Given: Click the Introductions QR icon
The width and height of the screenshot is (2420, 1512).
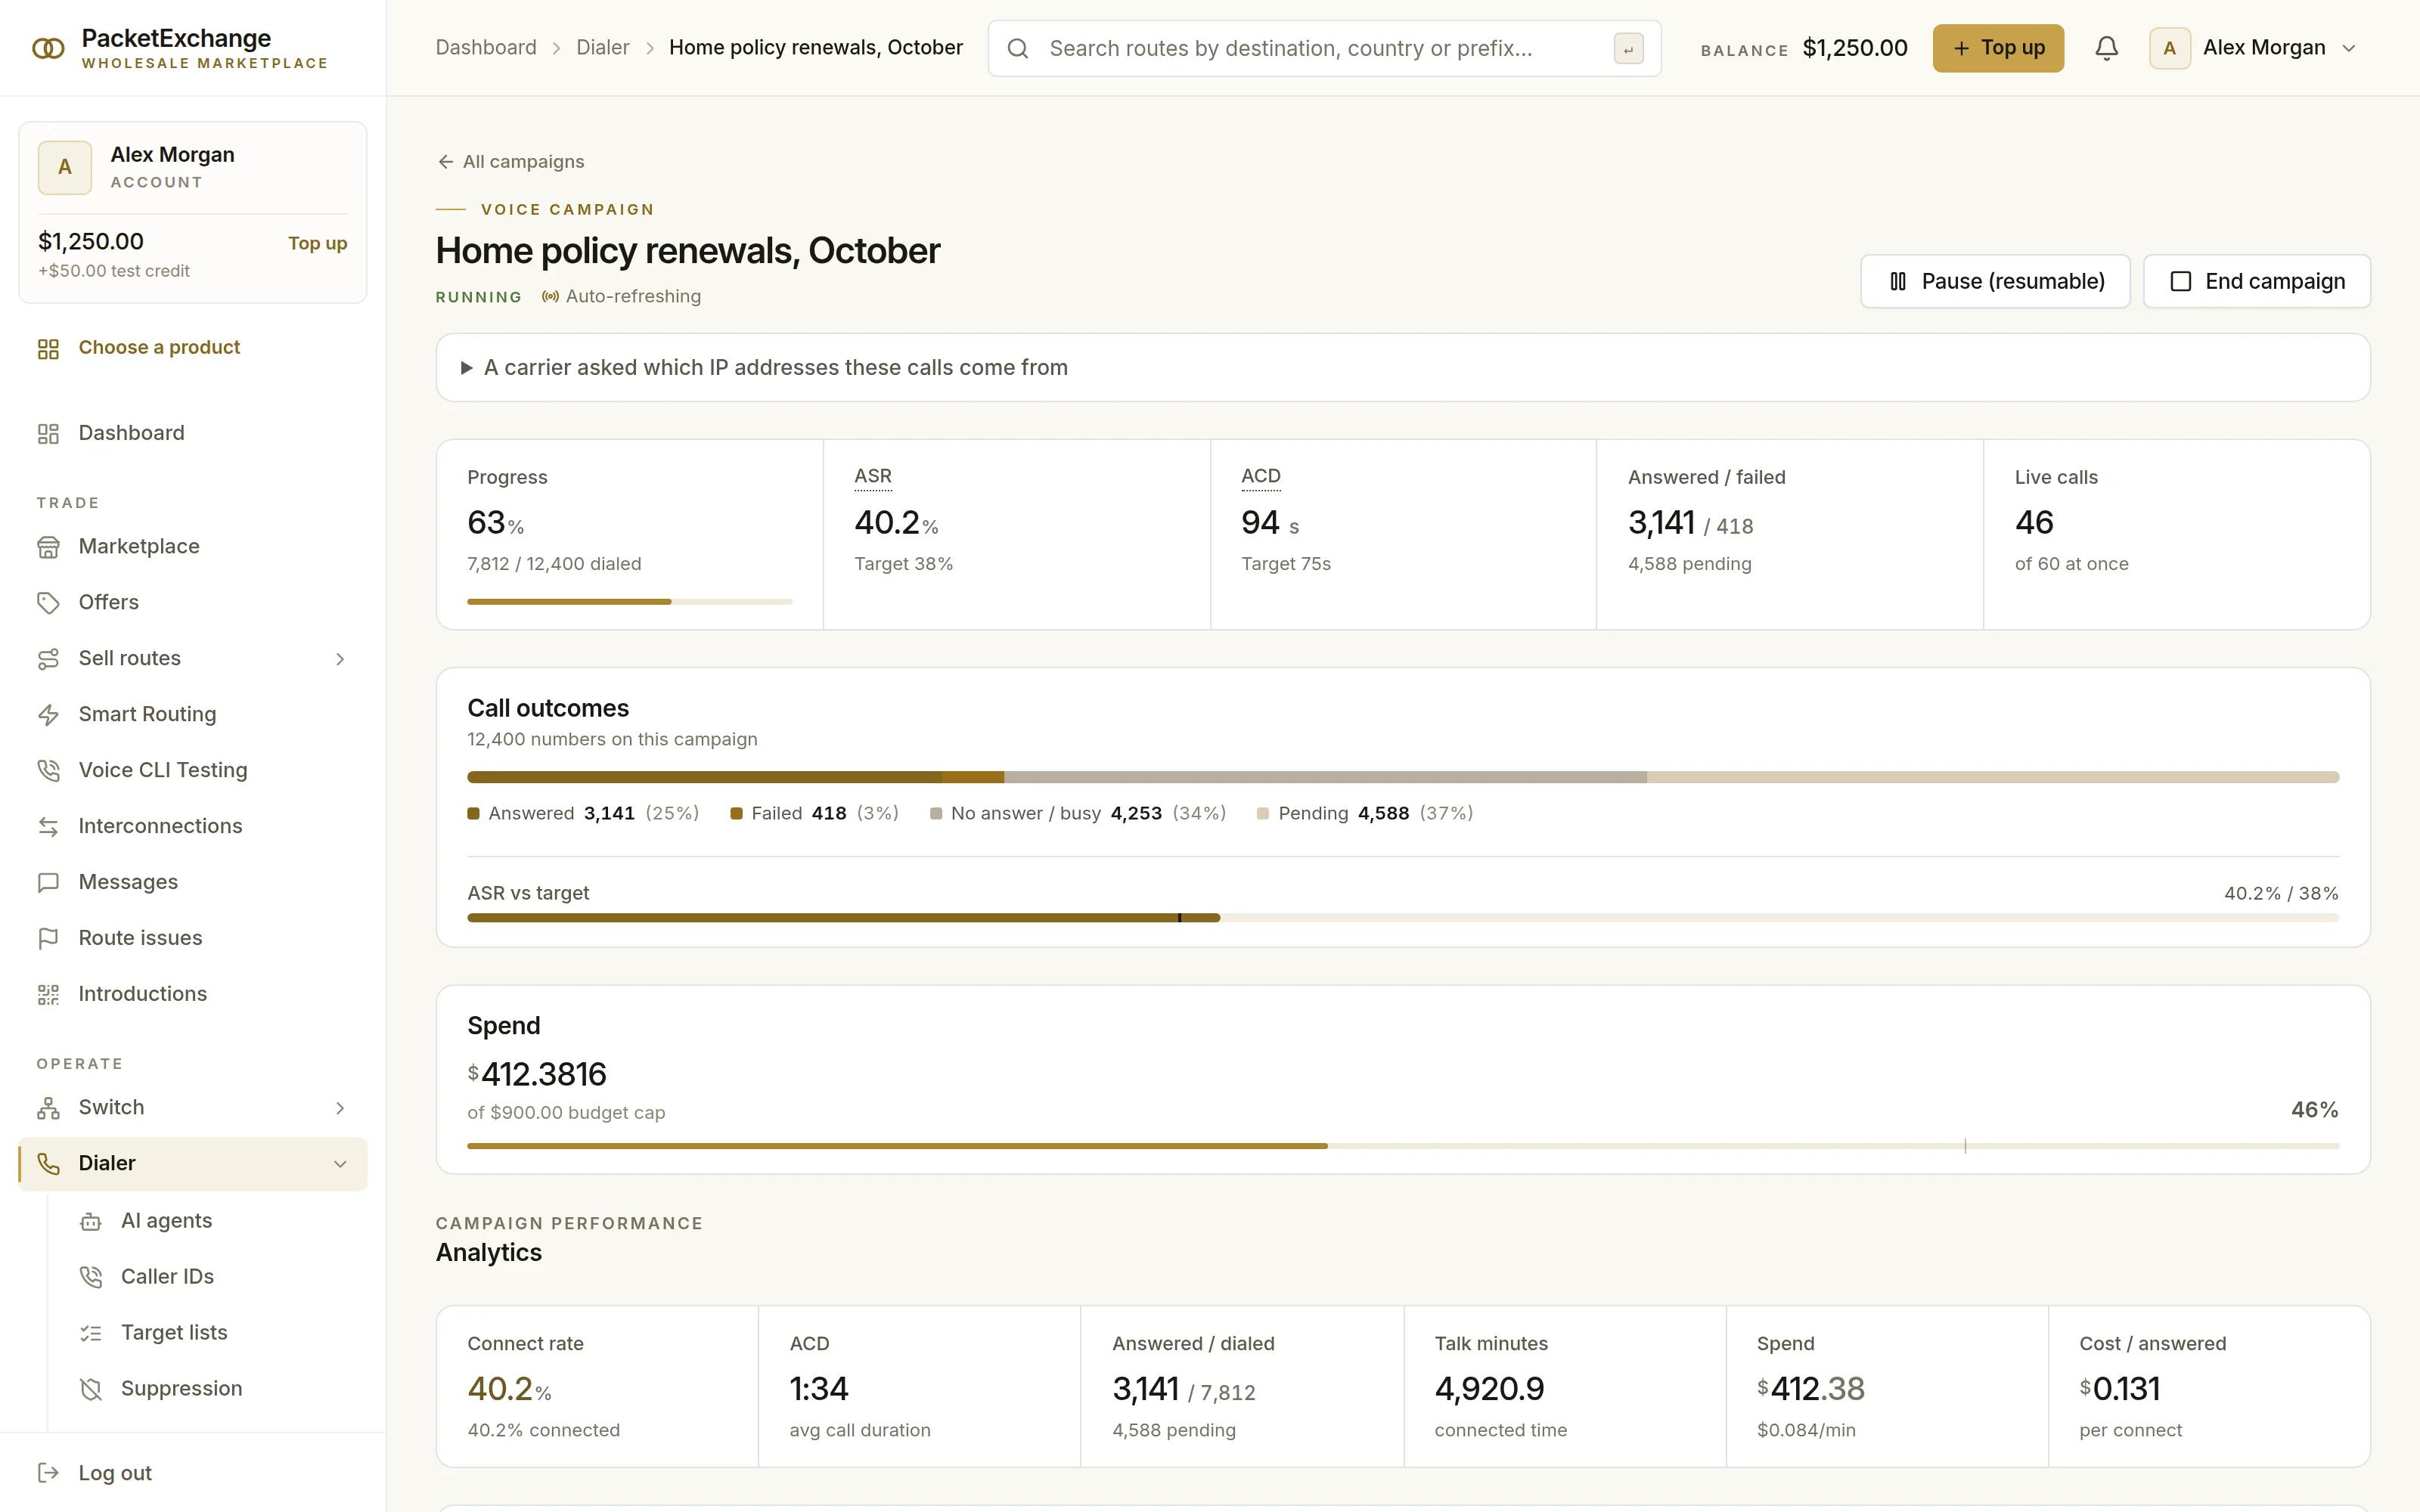Looking at the screenshot, I should point(48,995).
